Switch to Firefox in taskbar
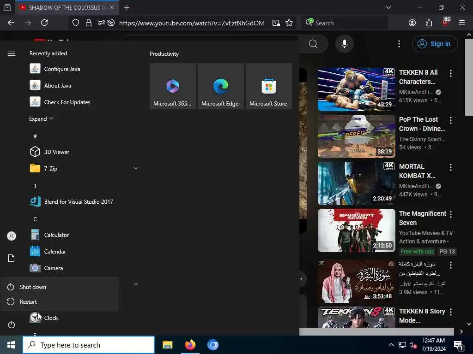The height and width of the screenshot is (354, 473). [x=190, y=345]
